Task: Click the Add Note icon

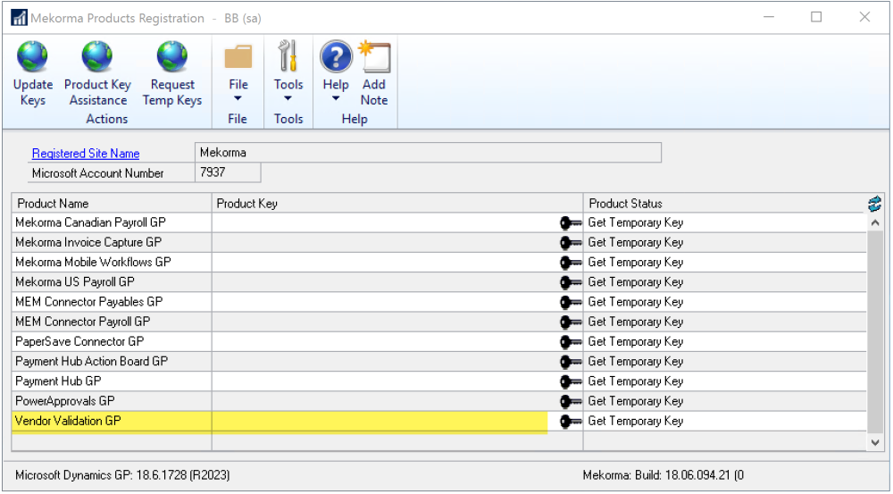Action: pos(374,56)
